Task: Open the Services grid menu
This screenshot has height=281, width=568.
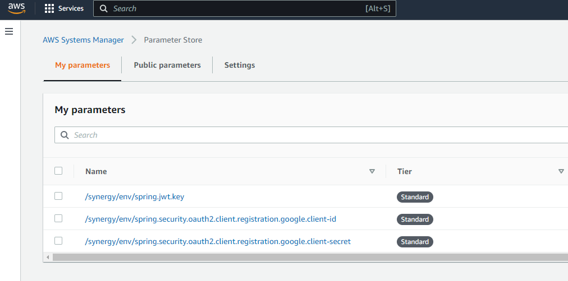Action: pyautogui.click(x=49, y=8)
